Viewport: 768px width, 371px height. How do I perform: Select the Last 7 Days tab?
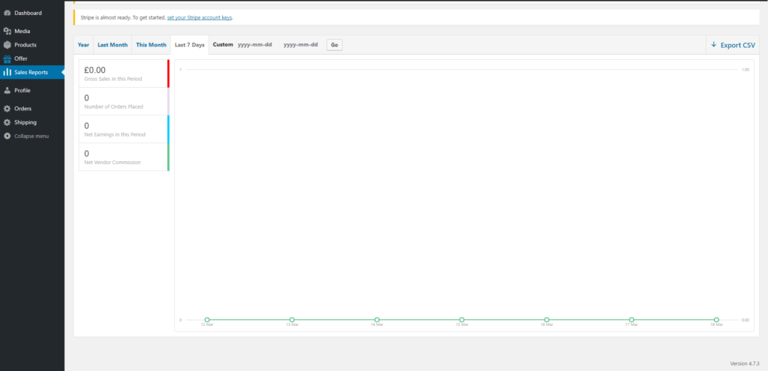pos(190,45)
